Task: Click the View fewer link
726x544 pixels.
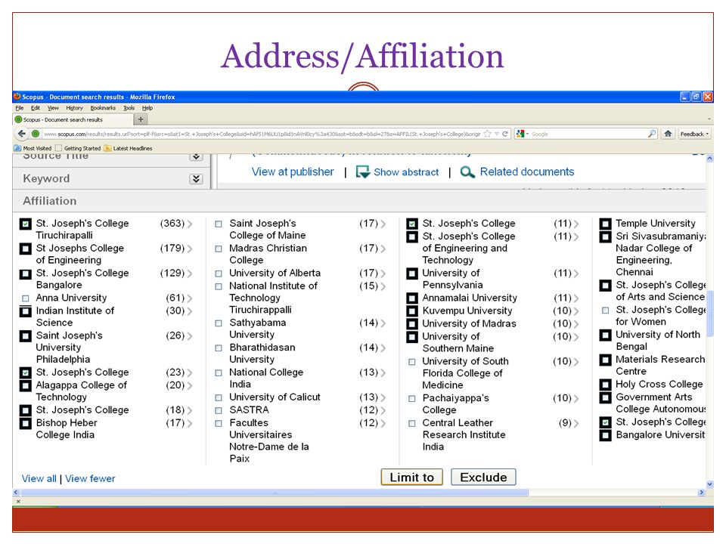Action: click(90, 479)
